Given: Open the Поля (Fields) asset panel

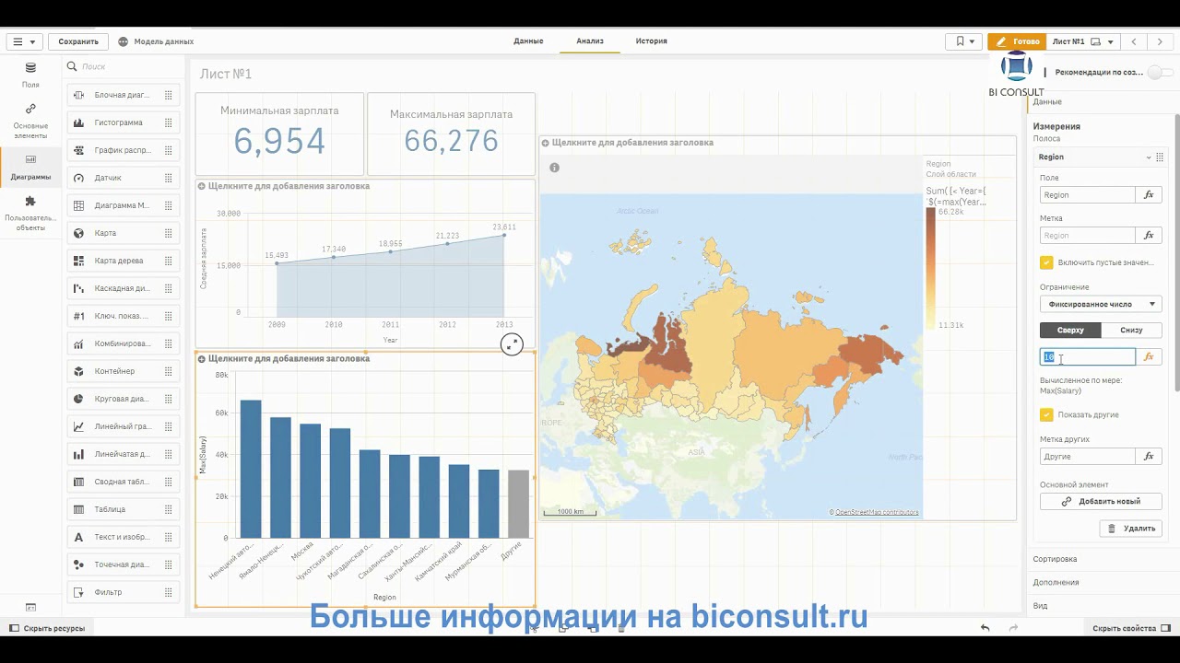Looking at the screenshot, I should 30,76.
